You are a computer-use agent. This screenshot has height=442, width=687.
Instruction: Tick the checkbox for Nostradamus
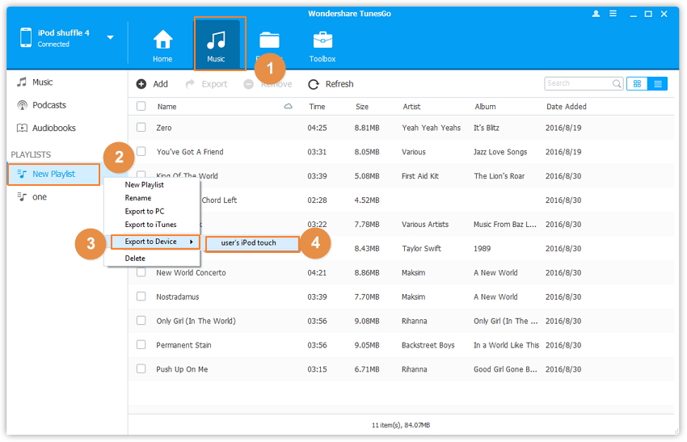pos(141,297)
